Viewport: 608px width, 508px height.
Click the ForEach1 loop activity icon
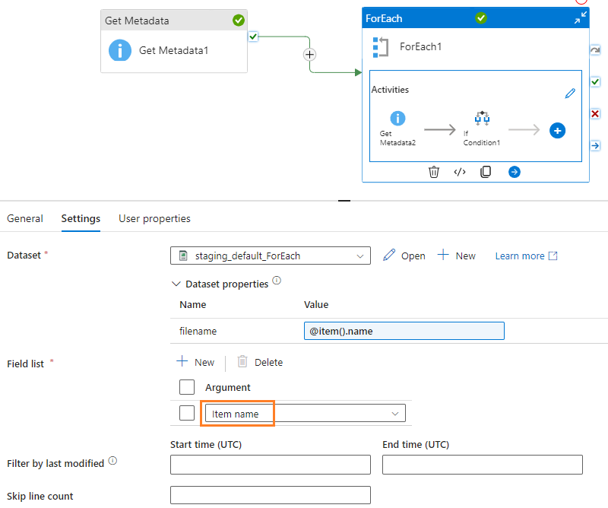pos(381,47)
